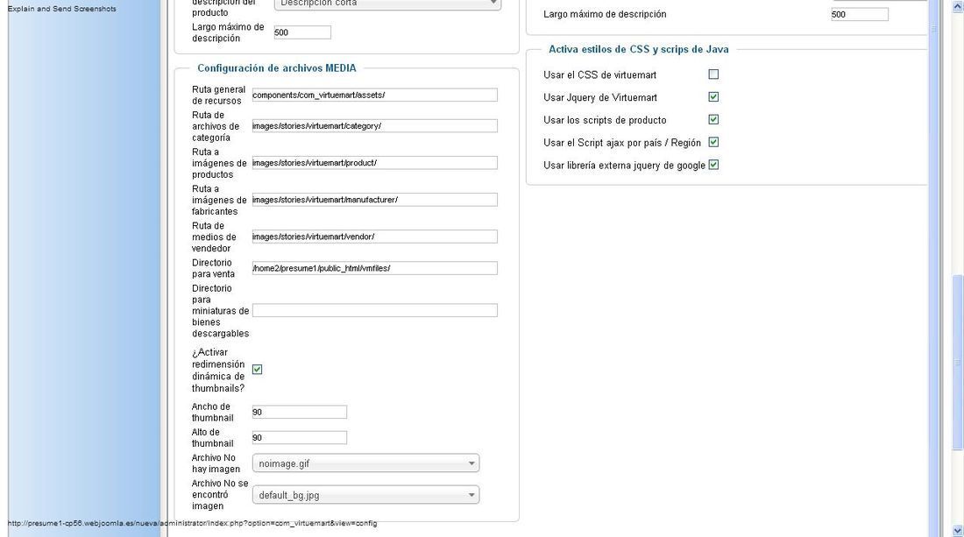
Task: Toggle Usar el Script ajax por país checkbox
Action: (x=713, y=143)
